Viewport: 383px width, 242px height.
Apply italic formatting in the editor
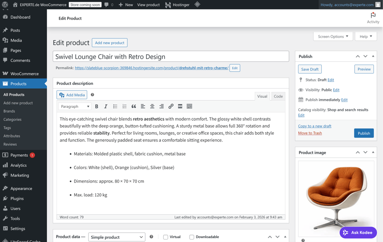(106, 106)
